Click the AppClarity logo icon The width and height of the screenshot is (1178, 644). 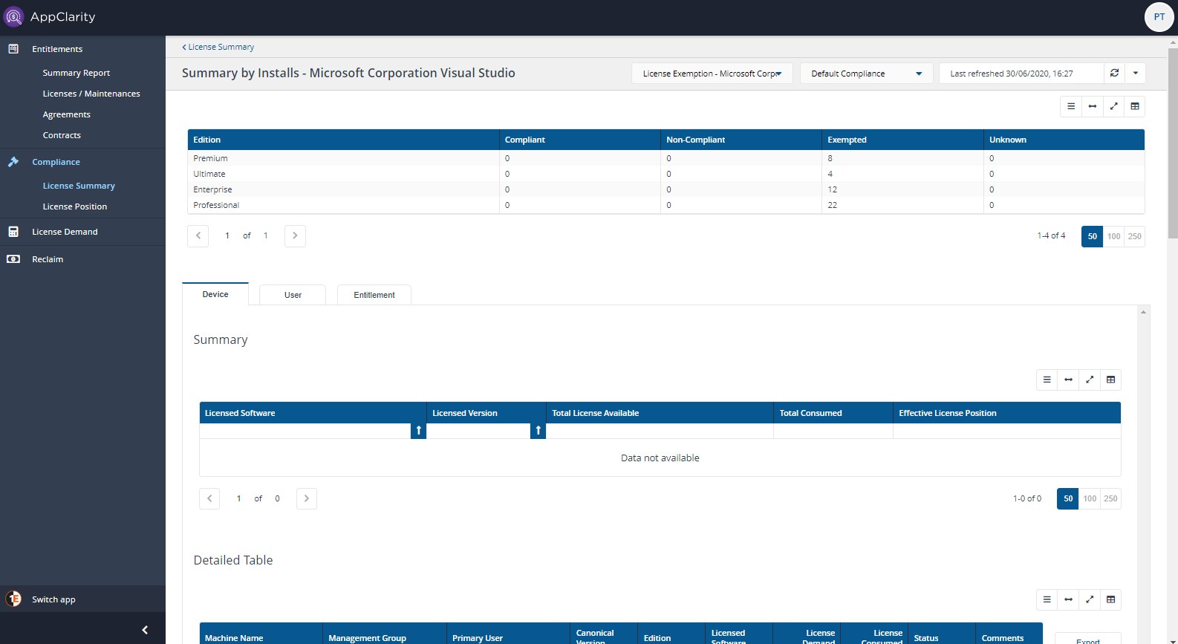tap(13, 16)
